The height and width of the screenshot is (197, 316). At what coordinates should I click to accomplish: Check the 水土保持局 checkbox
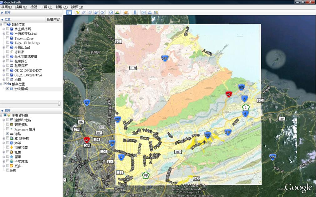tap(8, 29)
